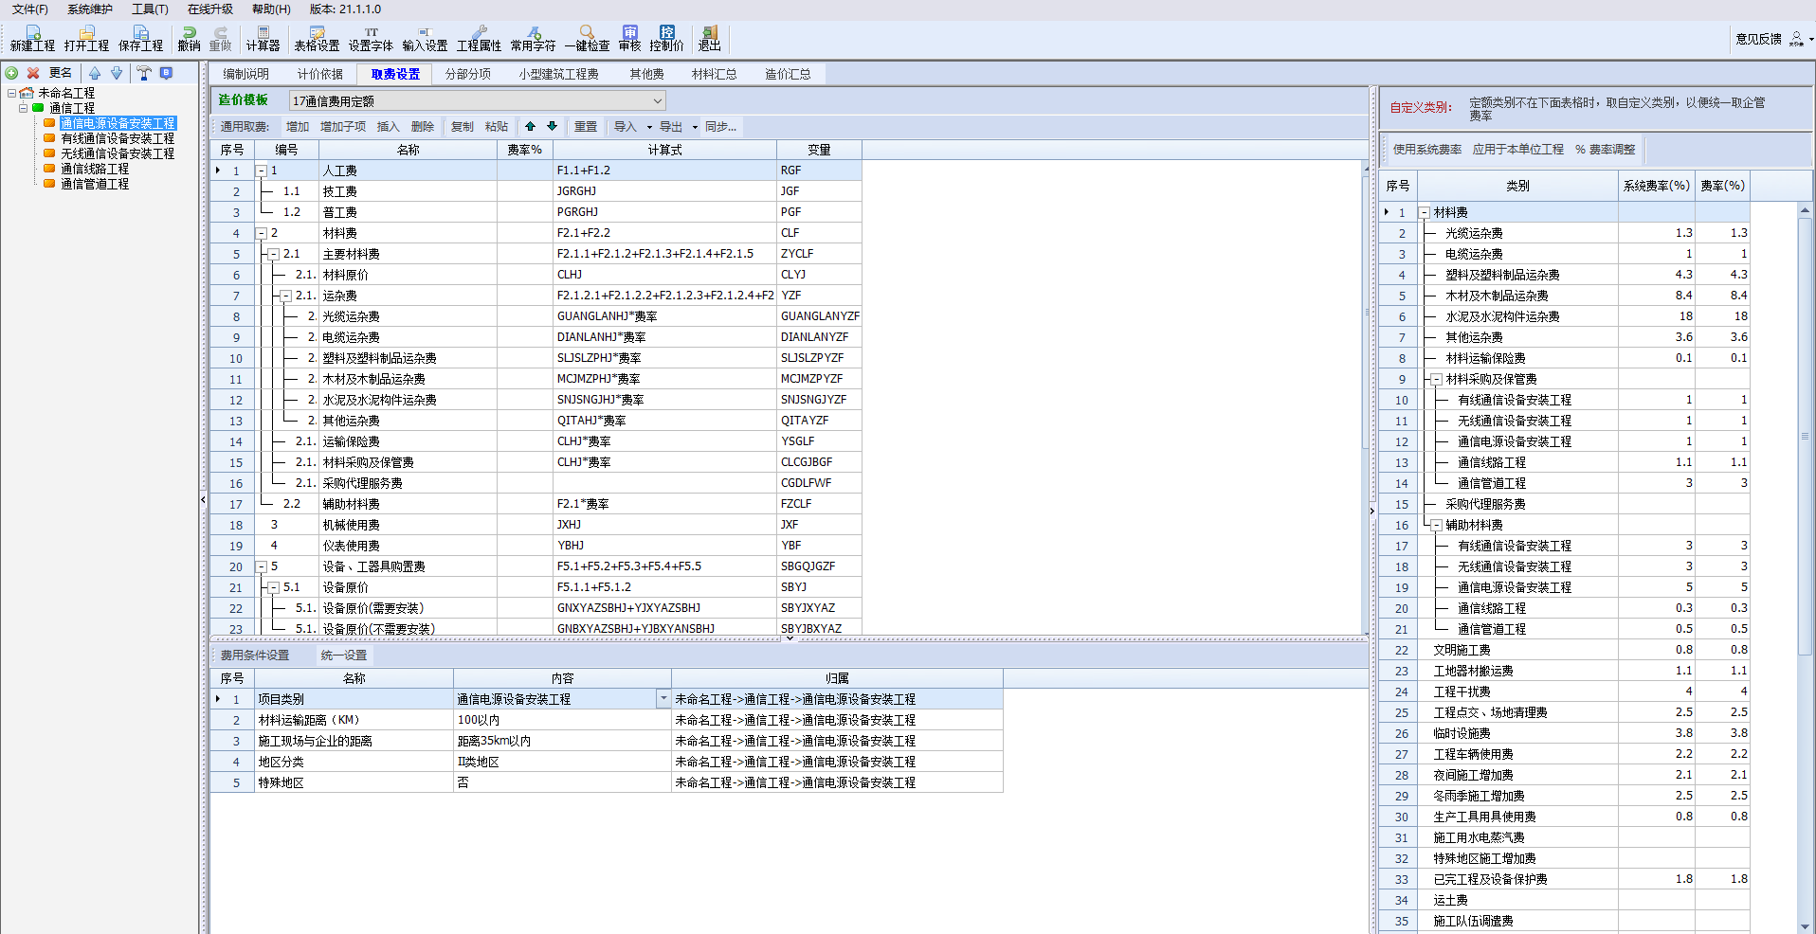This screenshot has width=1816, height=934.
Task: Switch to the 分部分项 tab
Action: [x=468, y=74]
